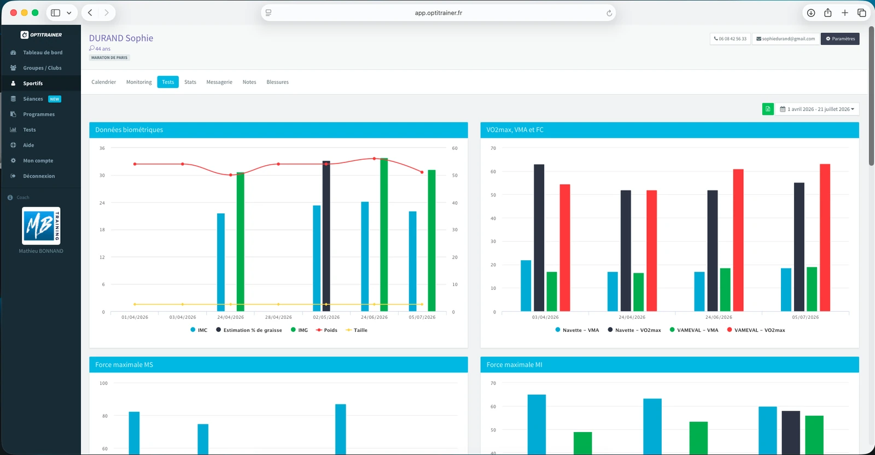The height and width of the screenshot is (455, 875).
Task: Click the Mon compte gear icon
Action: (x=13, y=160)
